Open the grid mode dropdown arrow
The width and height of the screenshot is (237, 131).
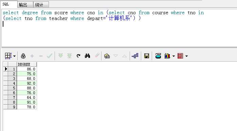14,56
